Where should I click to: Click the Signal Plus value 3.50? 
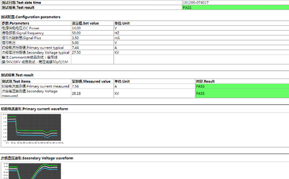tap(75, 38)
